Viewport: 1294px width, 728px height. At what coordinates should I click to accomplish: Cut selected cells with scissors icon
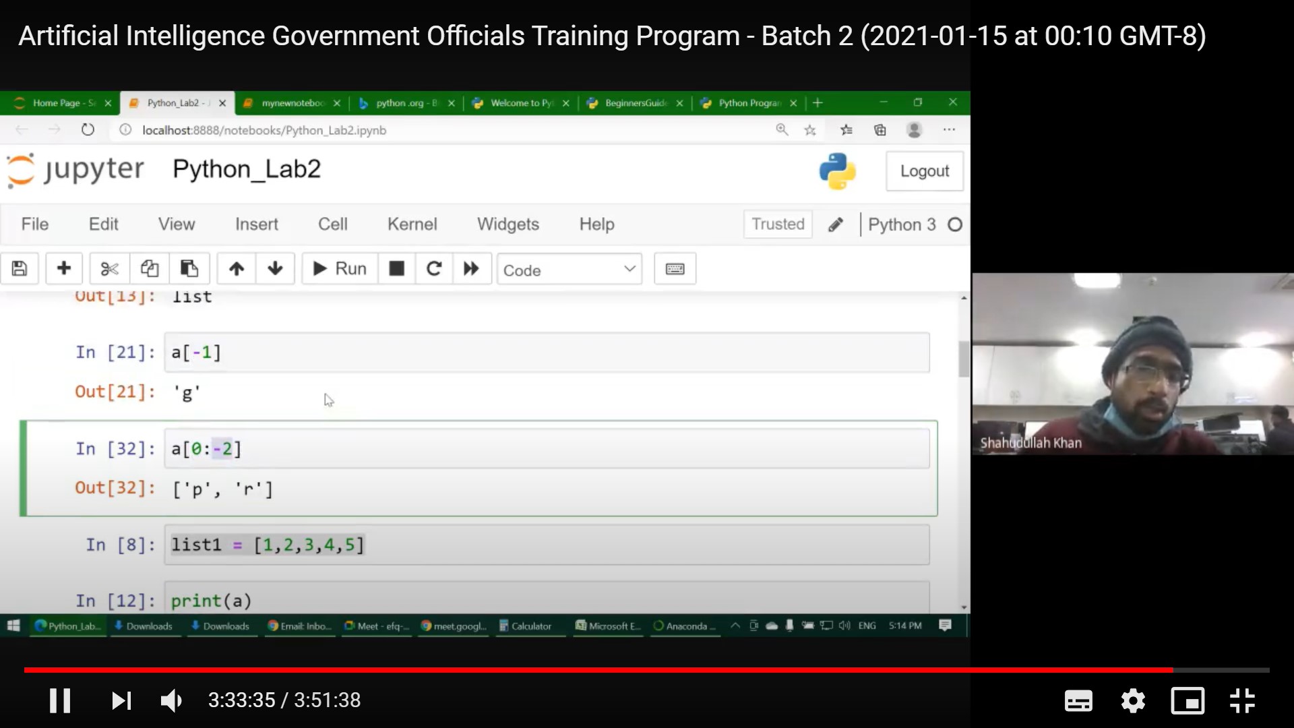[109, 269]
